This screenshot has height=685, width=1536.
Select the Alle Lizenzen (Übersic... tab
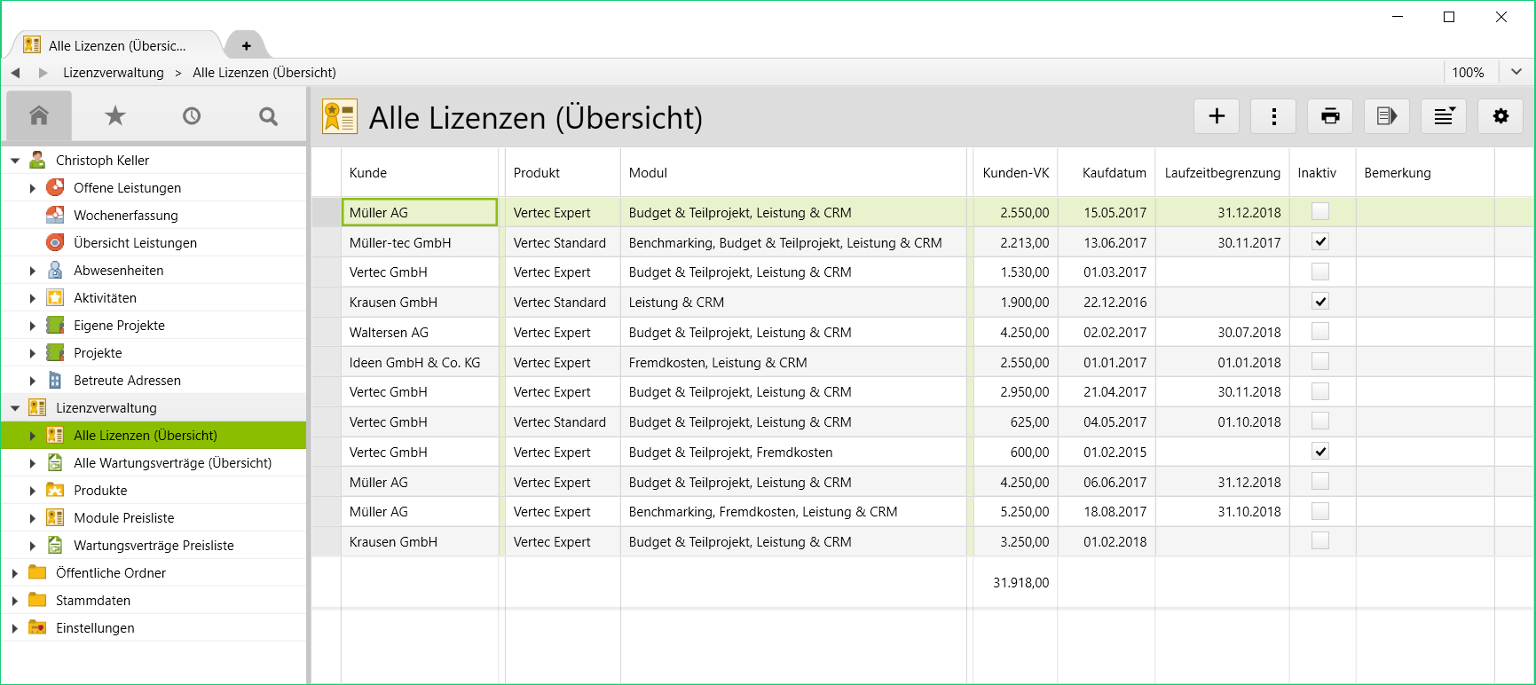point(115,45)
